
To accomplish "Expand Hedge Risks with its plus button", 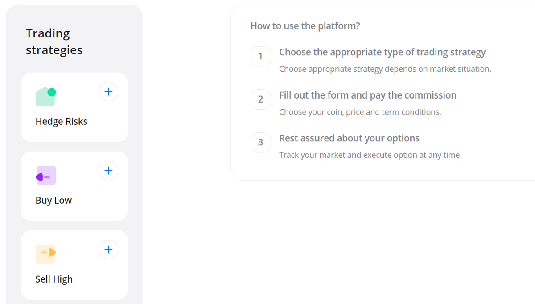I will click(x=108, y=92).
